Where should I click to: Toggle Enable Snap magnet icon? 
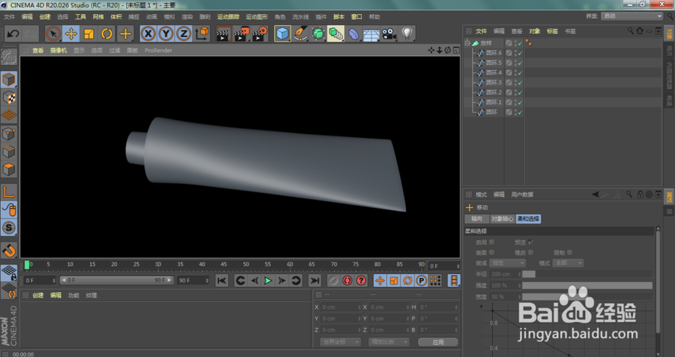(9, 250)
